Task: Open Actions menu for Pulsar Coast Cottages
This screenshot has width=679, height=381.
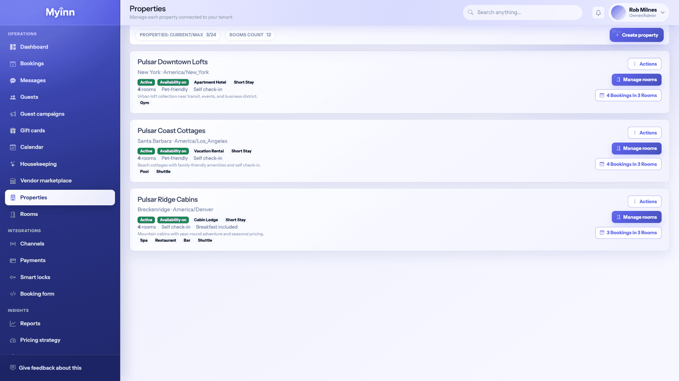Action: click(x=645, y=133)
